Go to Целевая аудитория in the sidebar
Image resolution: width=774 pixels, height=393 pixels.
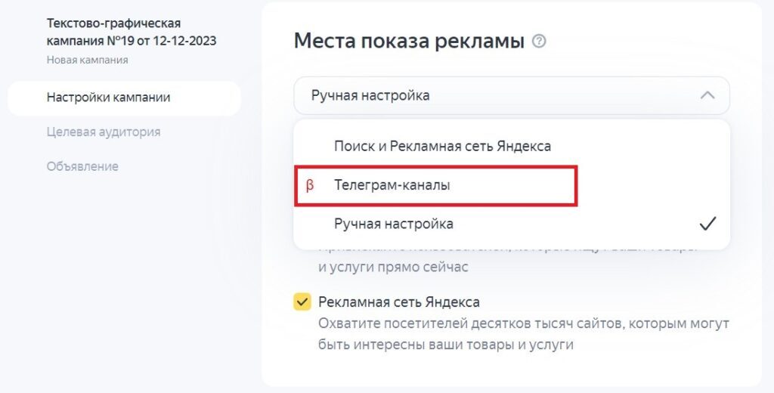coord(104,132)
